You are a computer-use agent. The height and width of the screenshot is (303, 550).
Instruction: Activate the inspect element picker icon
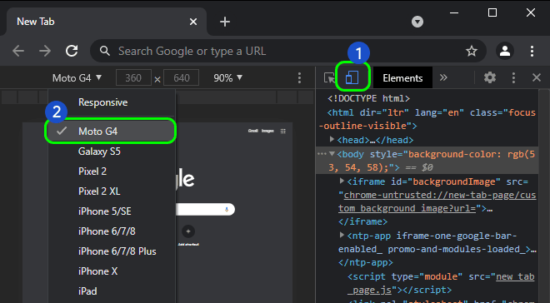[x=329, y=77]
